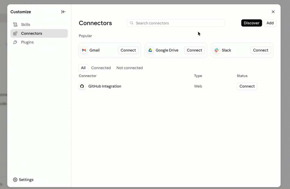The height and width of the screenshot is (189, 290).
Task: Connect the Slack connector
Action: [261, 50]
